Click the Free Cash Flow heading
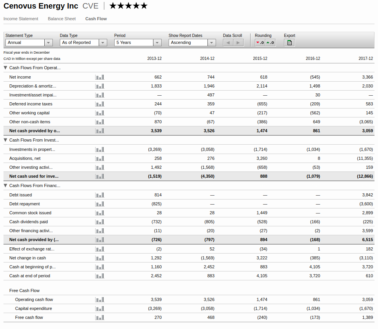The width and height of the screenshot is (378, 329). (24, 290)
